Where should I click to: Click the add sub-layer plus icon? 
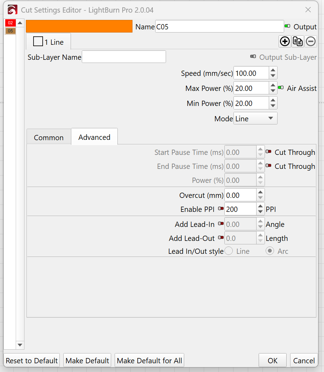[285, 41]
